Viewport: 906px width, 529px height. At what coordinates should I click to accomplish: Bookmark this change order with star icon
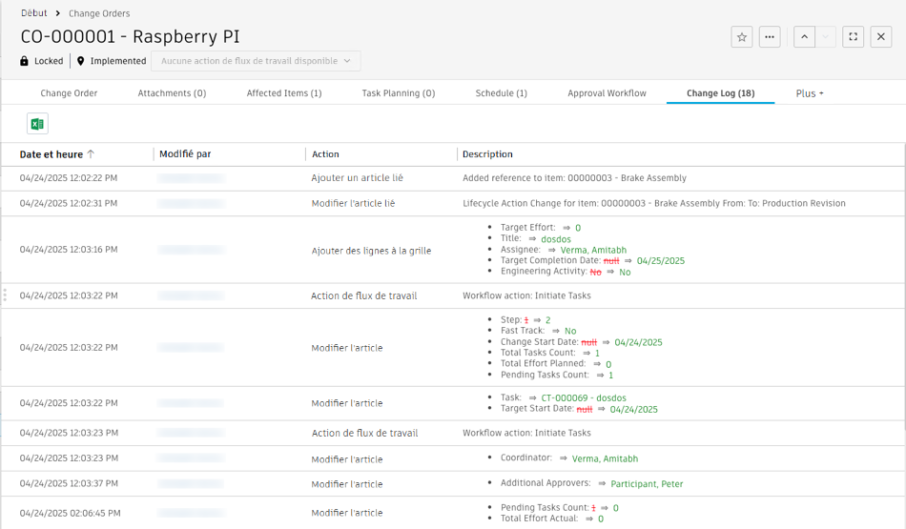pyautogui.click(x=742, y=37)
